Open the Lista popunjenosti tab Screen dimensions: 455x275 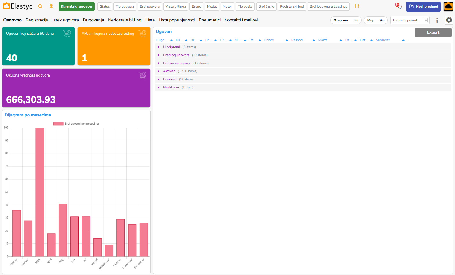coord(177,20)
